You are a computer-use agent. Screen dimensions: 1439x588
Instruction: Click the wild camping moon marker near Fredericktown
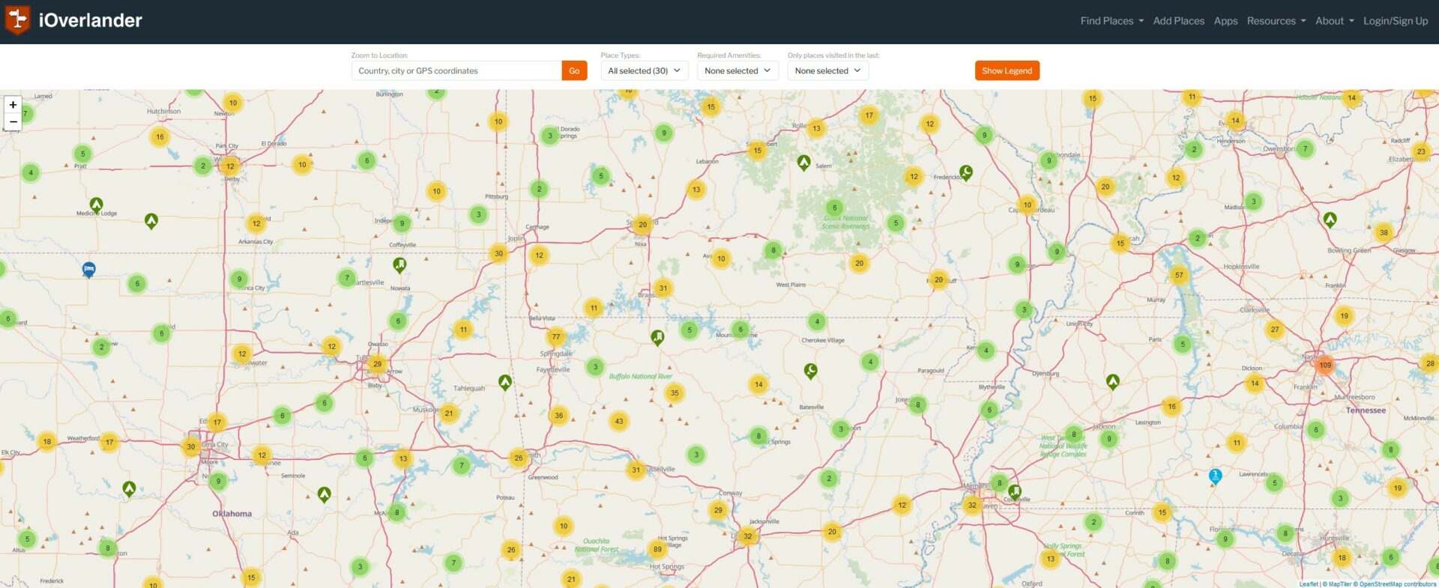966,173
